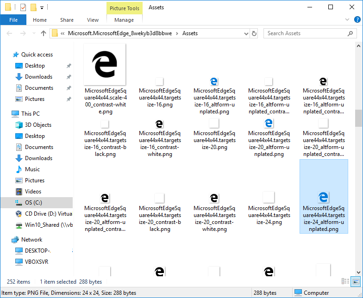Switch to Details view layout
The height and width of the screenshot is (298, 363).
(345, 281)
